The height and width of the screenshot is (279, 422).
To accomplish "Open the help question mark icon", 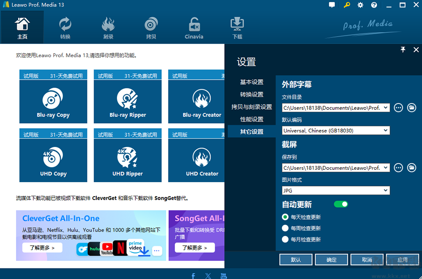I will point(374,5).
